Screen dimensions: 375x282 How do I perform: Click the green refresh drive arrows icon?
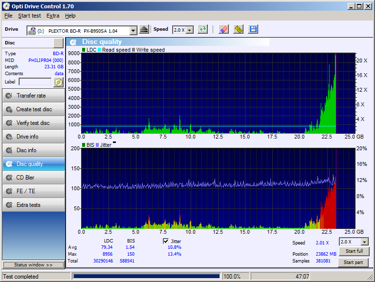(203, 29)
